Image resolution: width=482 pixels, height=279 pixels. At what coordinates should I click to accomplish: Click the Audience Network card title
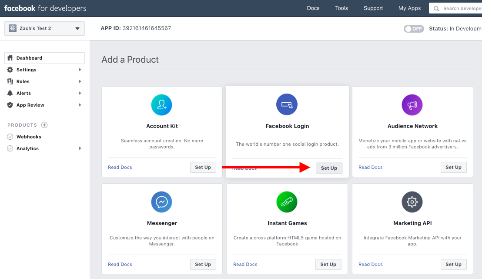coord(412,126)
